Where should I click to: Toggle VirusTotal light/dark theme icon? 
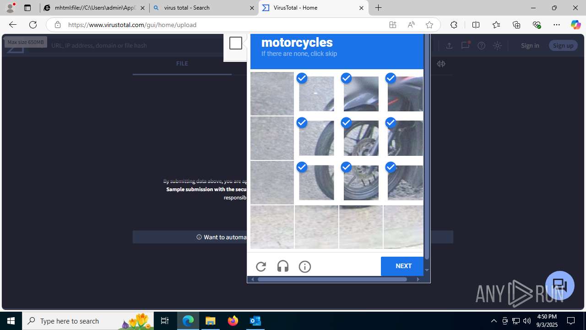[x=498, y=45]
